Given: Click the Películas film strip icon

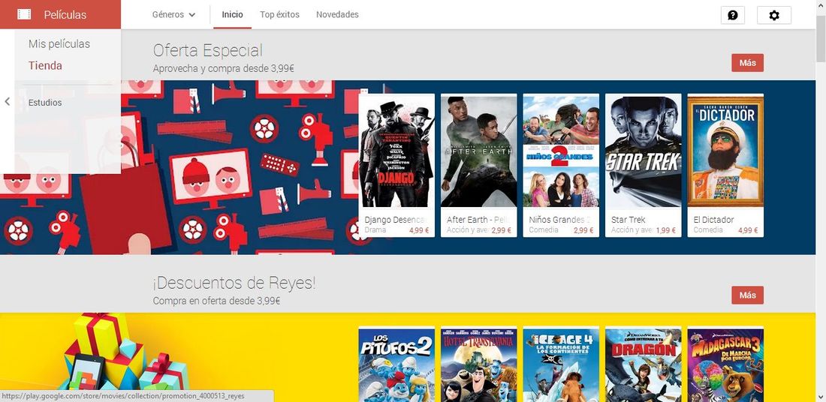Looking at the screenshot, I should click(24, 14).
